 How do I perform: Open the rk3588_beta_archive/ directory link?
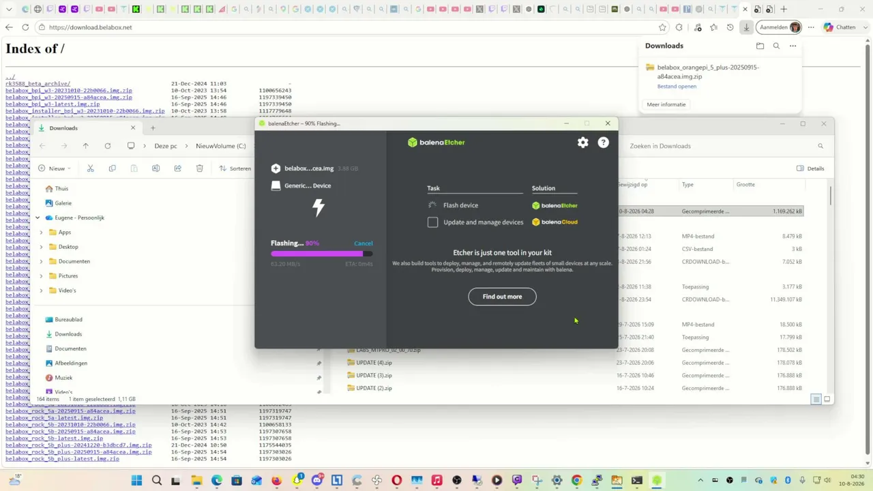[x=38, y=84]
